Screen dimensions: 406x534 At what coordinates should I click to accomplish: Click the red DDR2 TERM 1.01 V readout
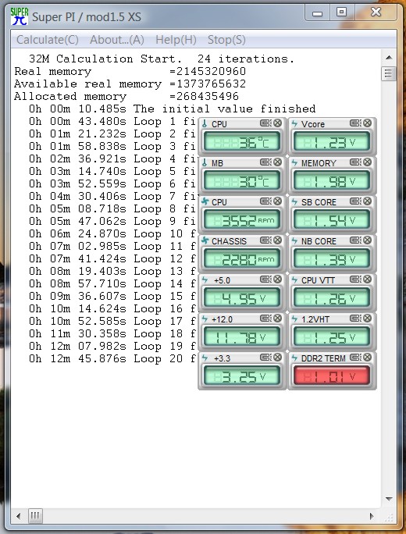[x=332, y=376]
